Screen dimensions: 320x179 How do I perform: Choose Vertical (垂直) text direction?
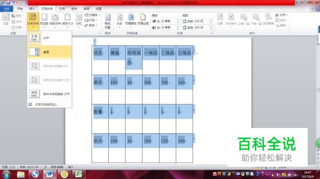tap(49, 52)
